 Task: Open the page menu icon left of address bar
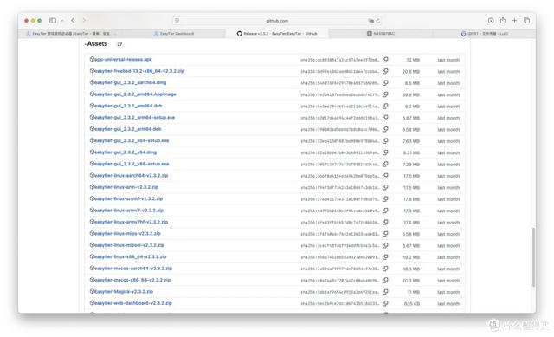177,21
